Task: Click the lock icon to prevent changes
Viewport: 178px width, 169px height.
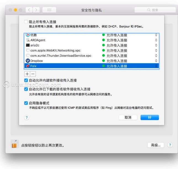Action: 15,144
